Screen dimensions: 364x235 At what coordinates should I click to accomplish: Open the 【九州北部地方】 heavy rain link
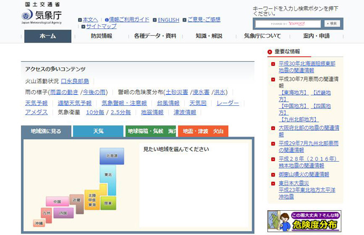(x=299, y=120)
